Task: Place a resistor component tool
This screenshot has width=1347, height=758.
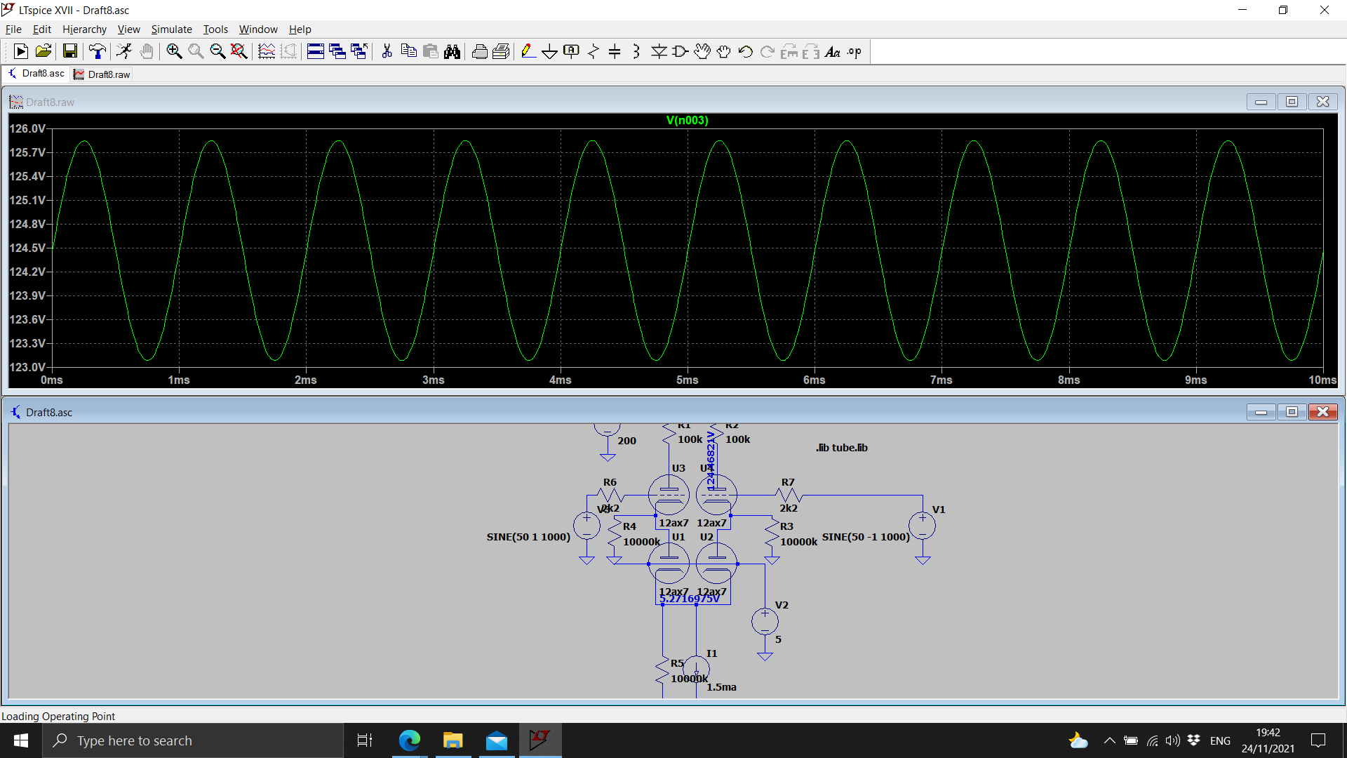Action: (x=594, y=51)
